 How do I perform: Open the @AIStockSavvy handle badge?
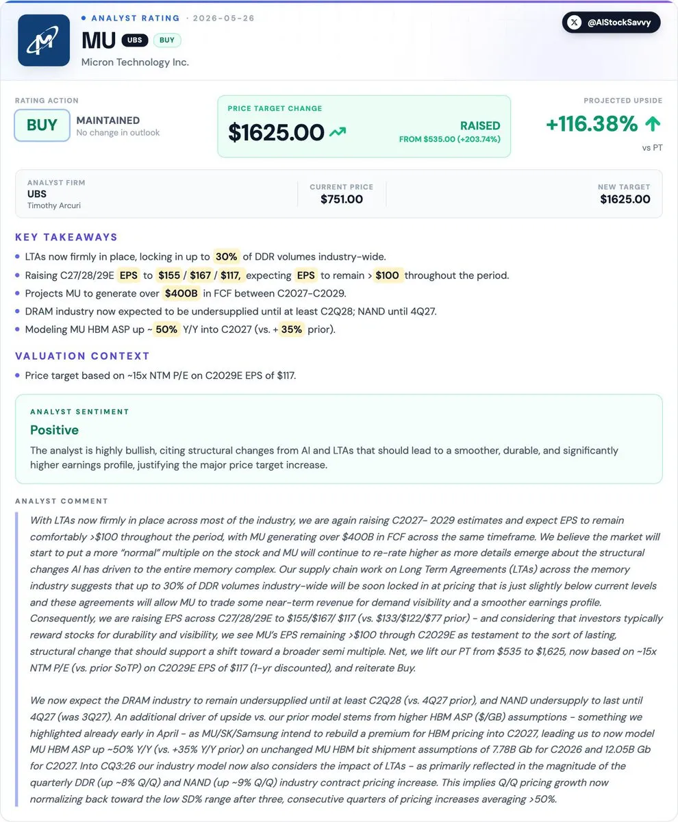coord(611,22)
